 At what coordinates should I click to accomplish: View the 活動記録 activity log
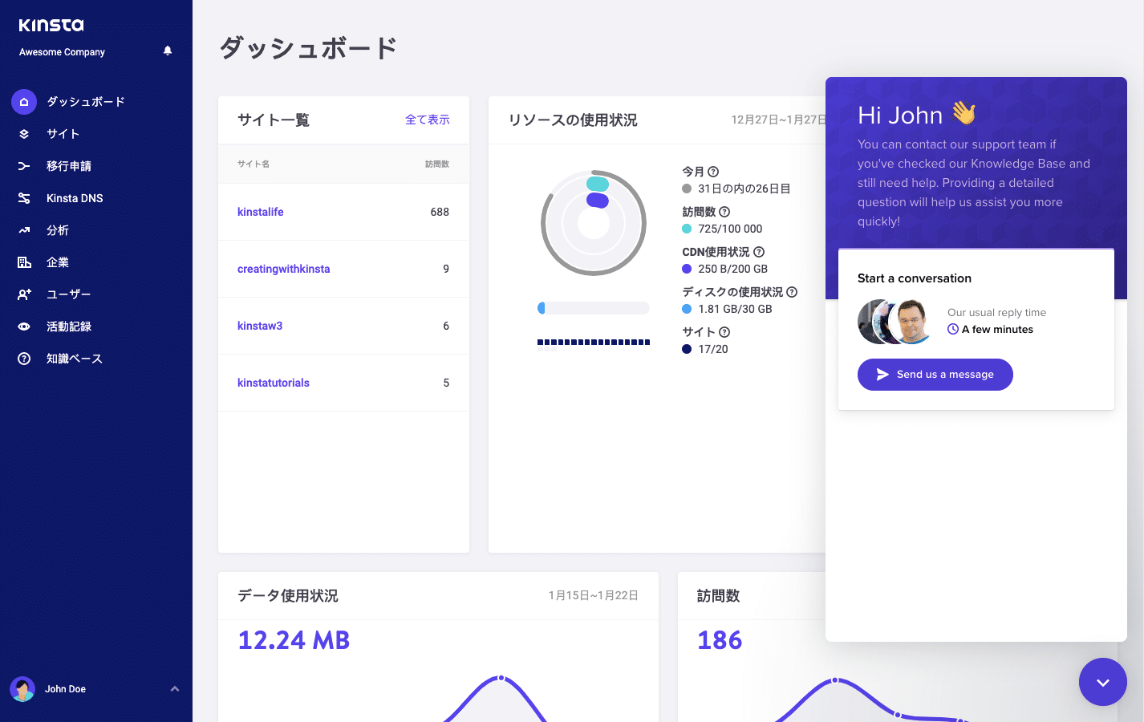pos(24,327)
